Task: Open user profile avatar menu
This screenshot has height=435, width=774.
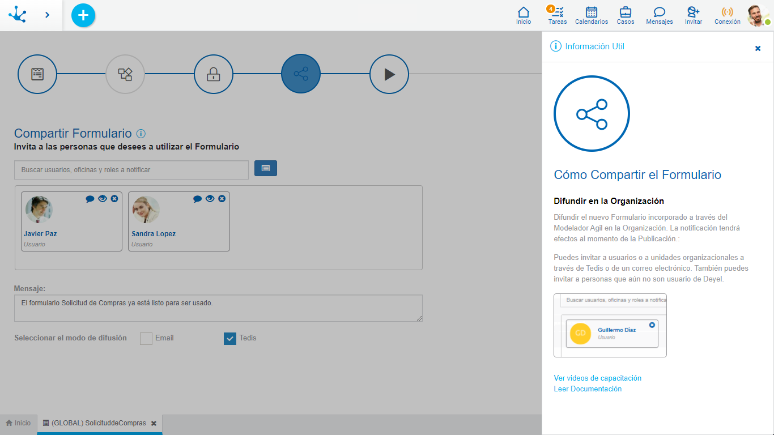Action: coord(758,15)
